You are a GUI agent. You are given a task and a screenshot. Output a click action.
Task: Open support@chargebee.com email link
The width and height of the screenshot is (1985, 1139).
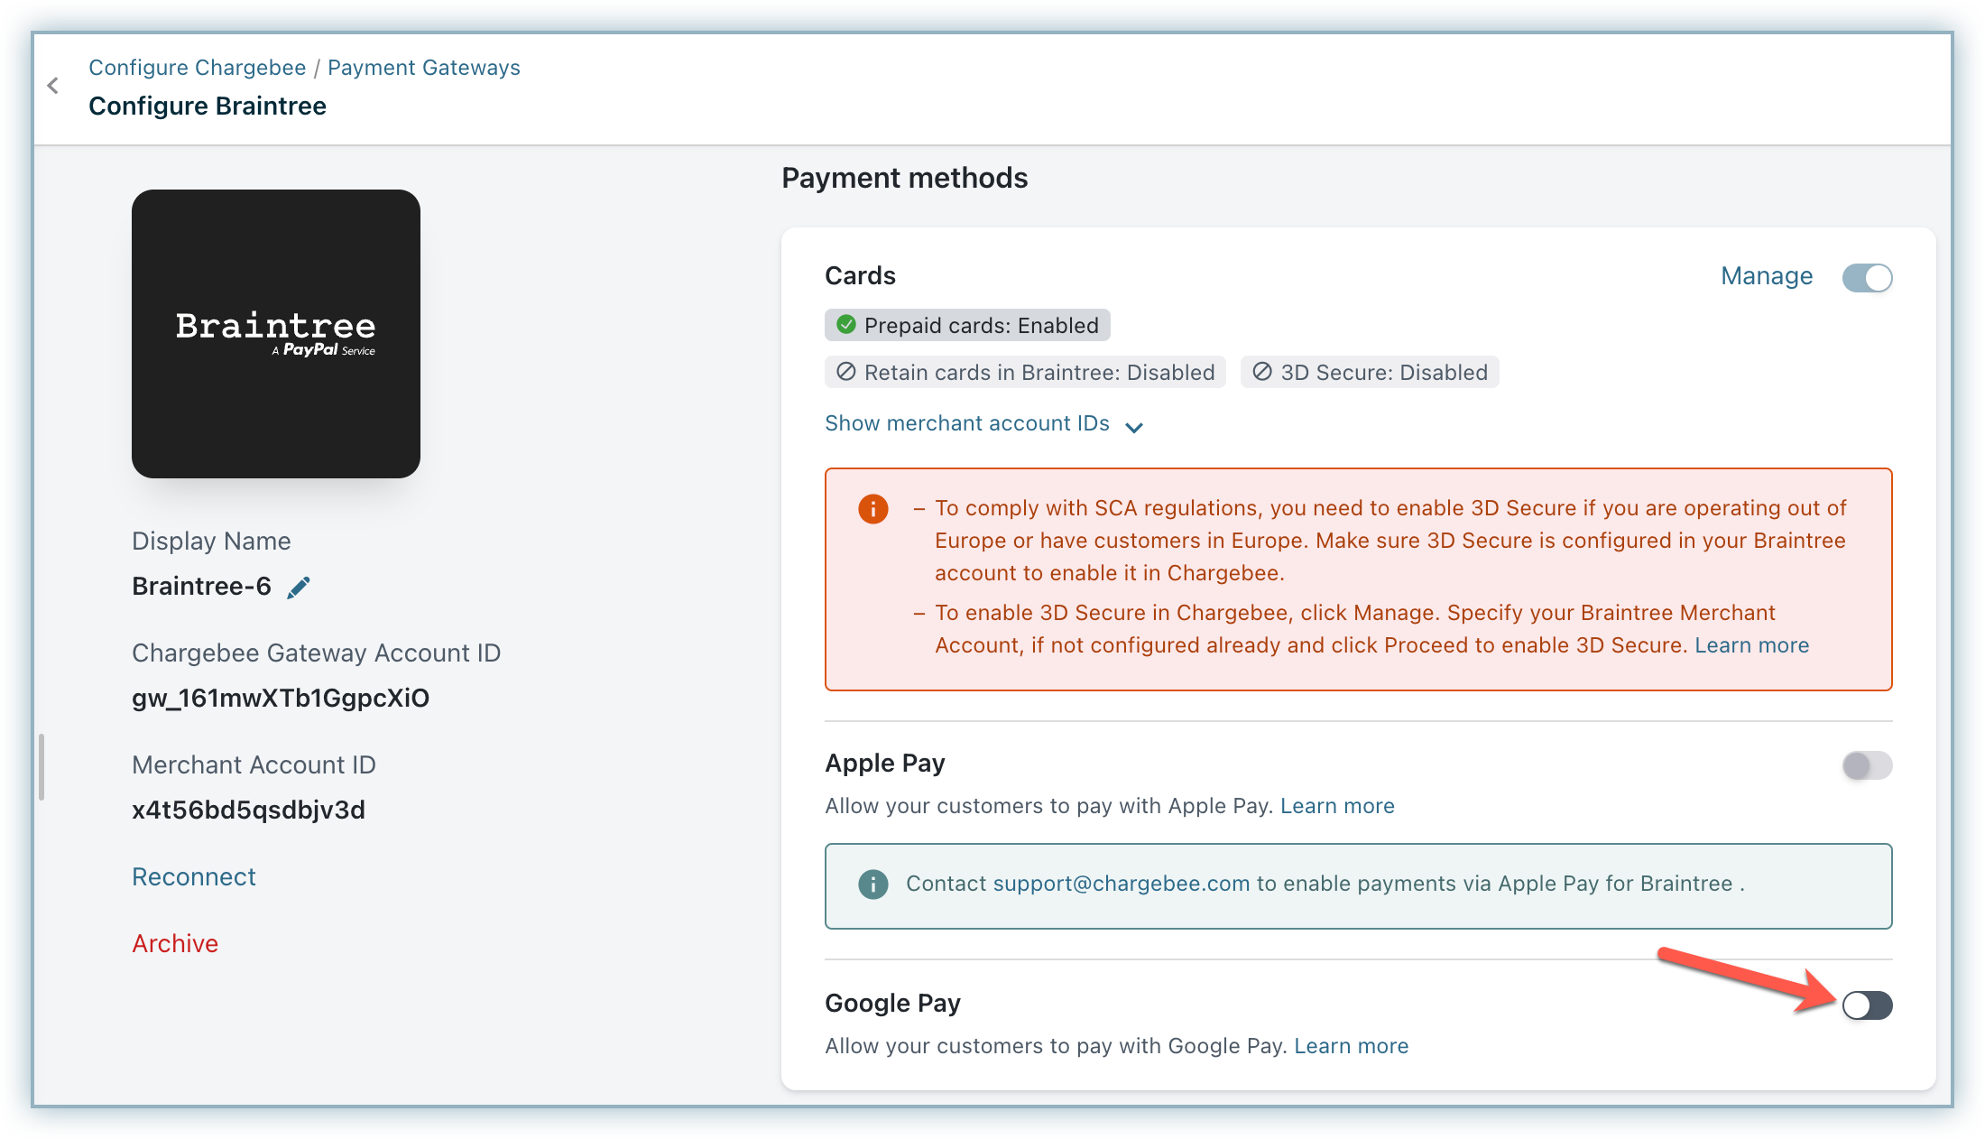pyautogui.click(x=1122, y=884)
